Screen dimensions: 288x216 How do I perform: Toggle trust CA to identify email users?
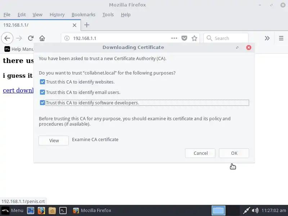click(x=42, y=92)
